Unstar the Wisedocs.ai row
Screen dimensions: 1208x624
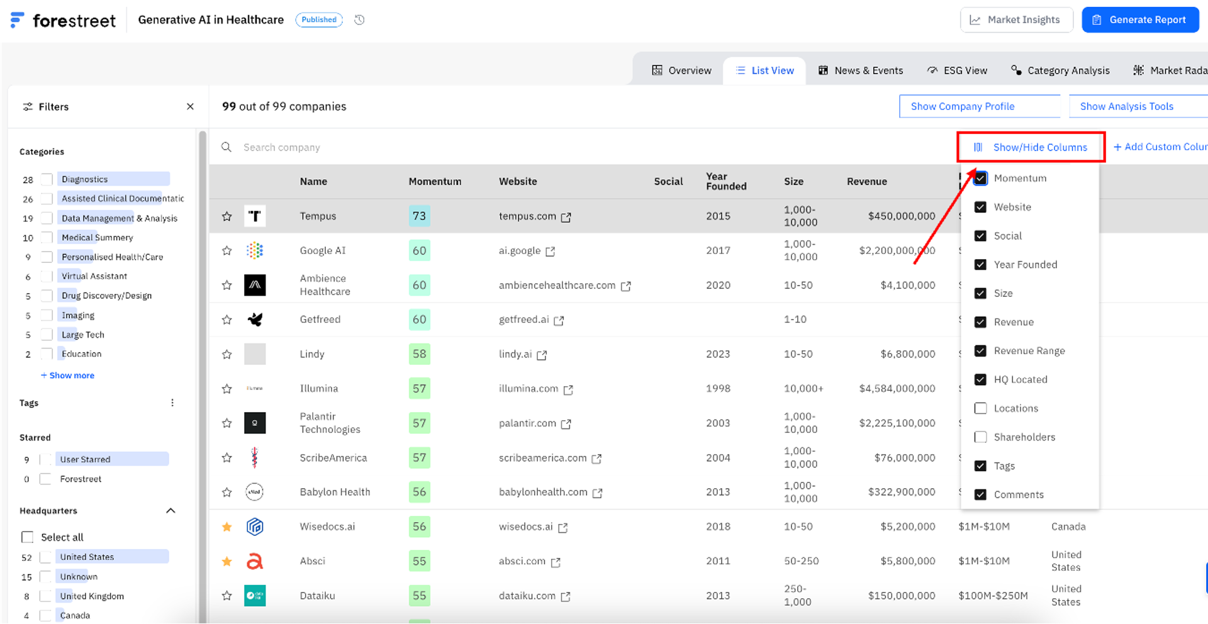coord(227,526)
